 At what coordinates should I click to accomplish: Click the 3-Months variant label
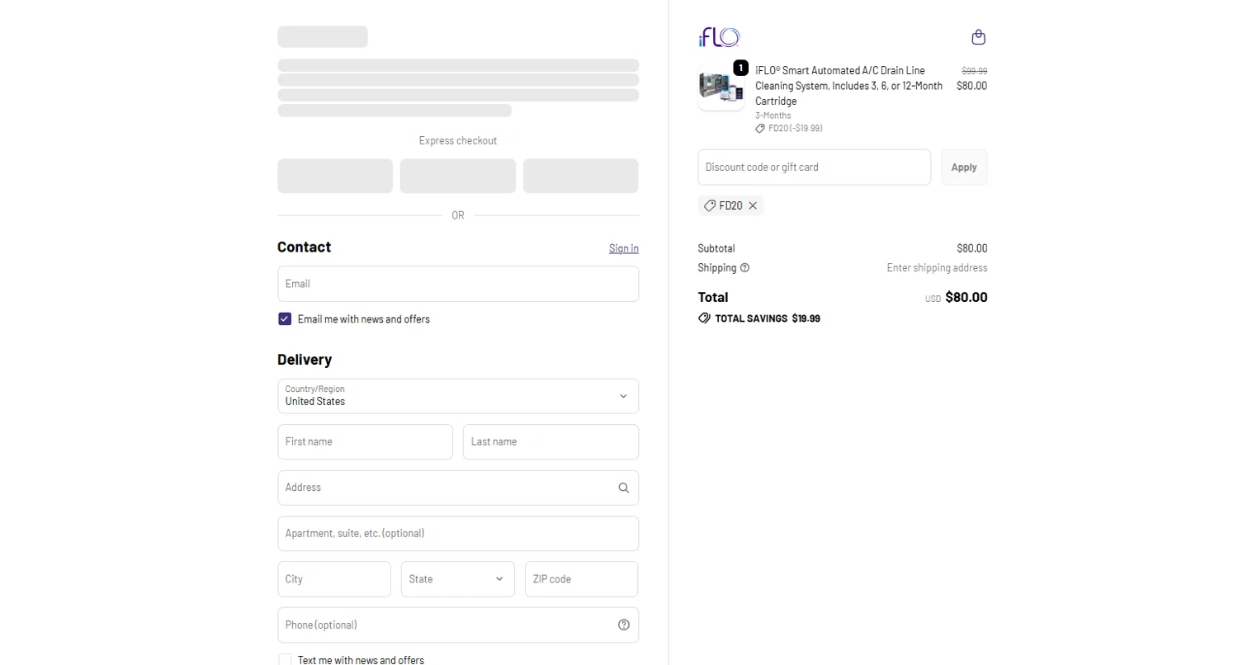773,116
